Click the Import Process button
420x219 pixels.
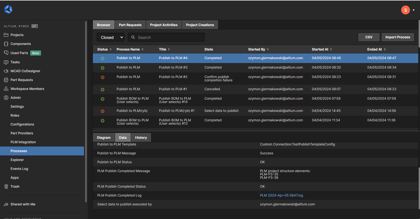pyautogui.click(x=398, y=37)
